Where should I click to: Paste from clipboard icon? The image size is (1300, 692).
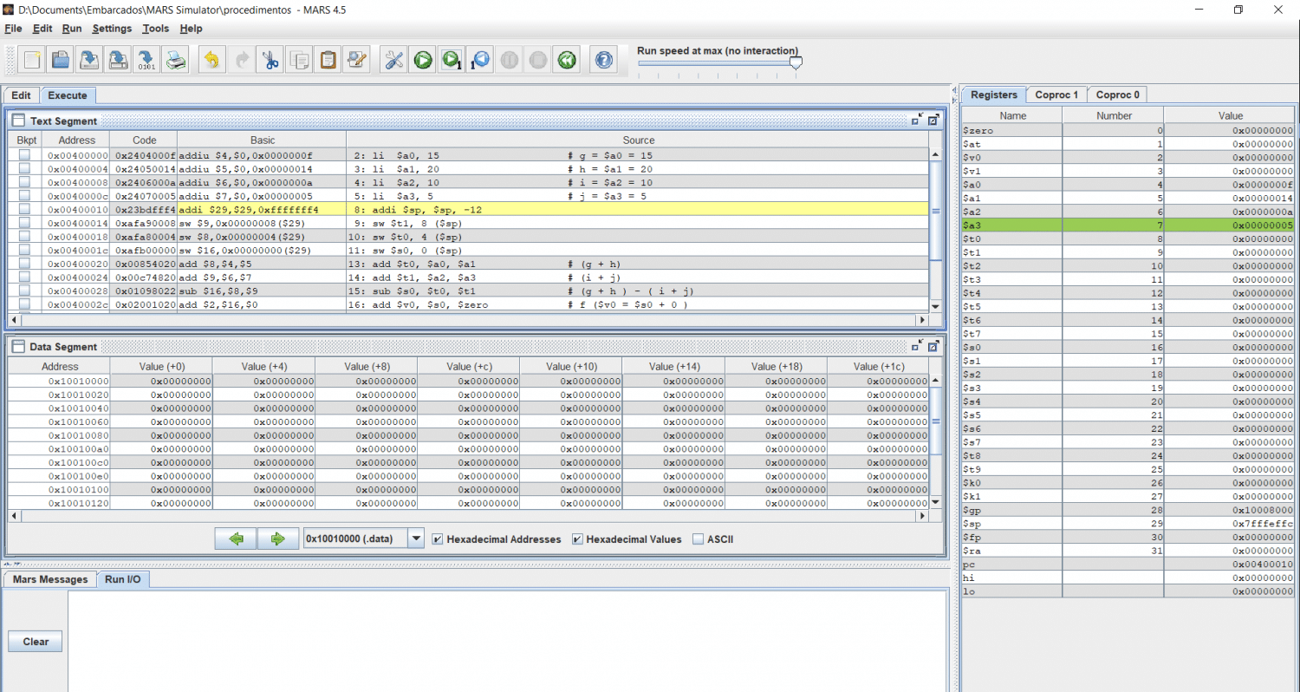click(328, 60)
